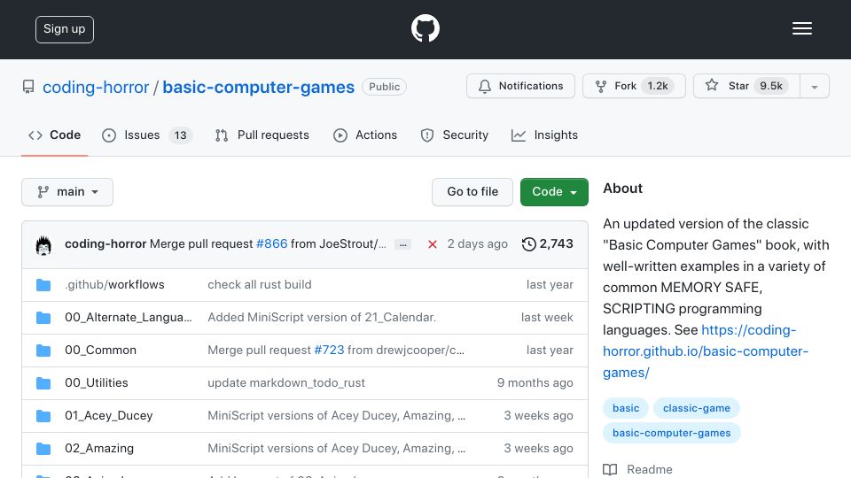Click the 01_Acey_Ducey folder icon

point(43,416)
